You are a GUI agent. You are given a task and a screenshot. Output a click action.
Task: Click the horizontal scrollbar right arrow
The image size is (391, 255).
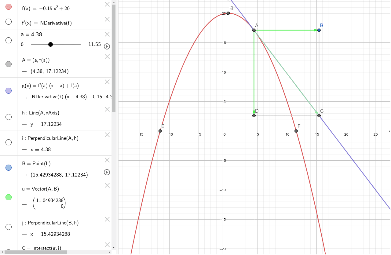point(109,253)
